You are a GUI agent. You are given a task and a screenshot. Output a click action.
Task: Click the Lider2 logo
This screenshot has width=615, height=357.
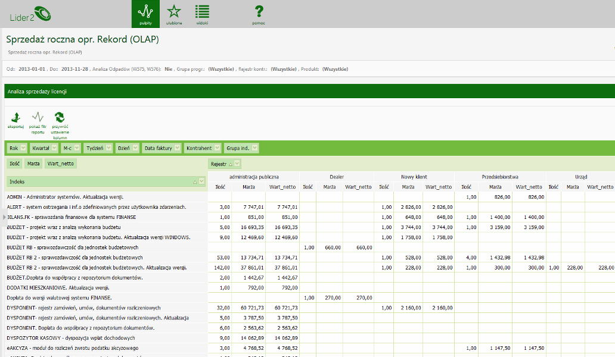tap(30, 14)
